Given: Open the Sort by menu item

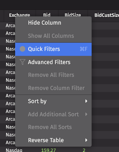Looking at the screenshot, I should point(53,101).
